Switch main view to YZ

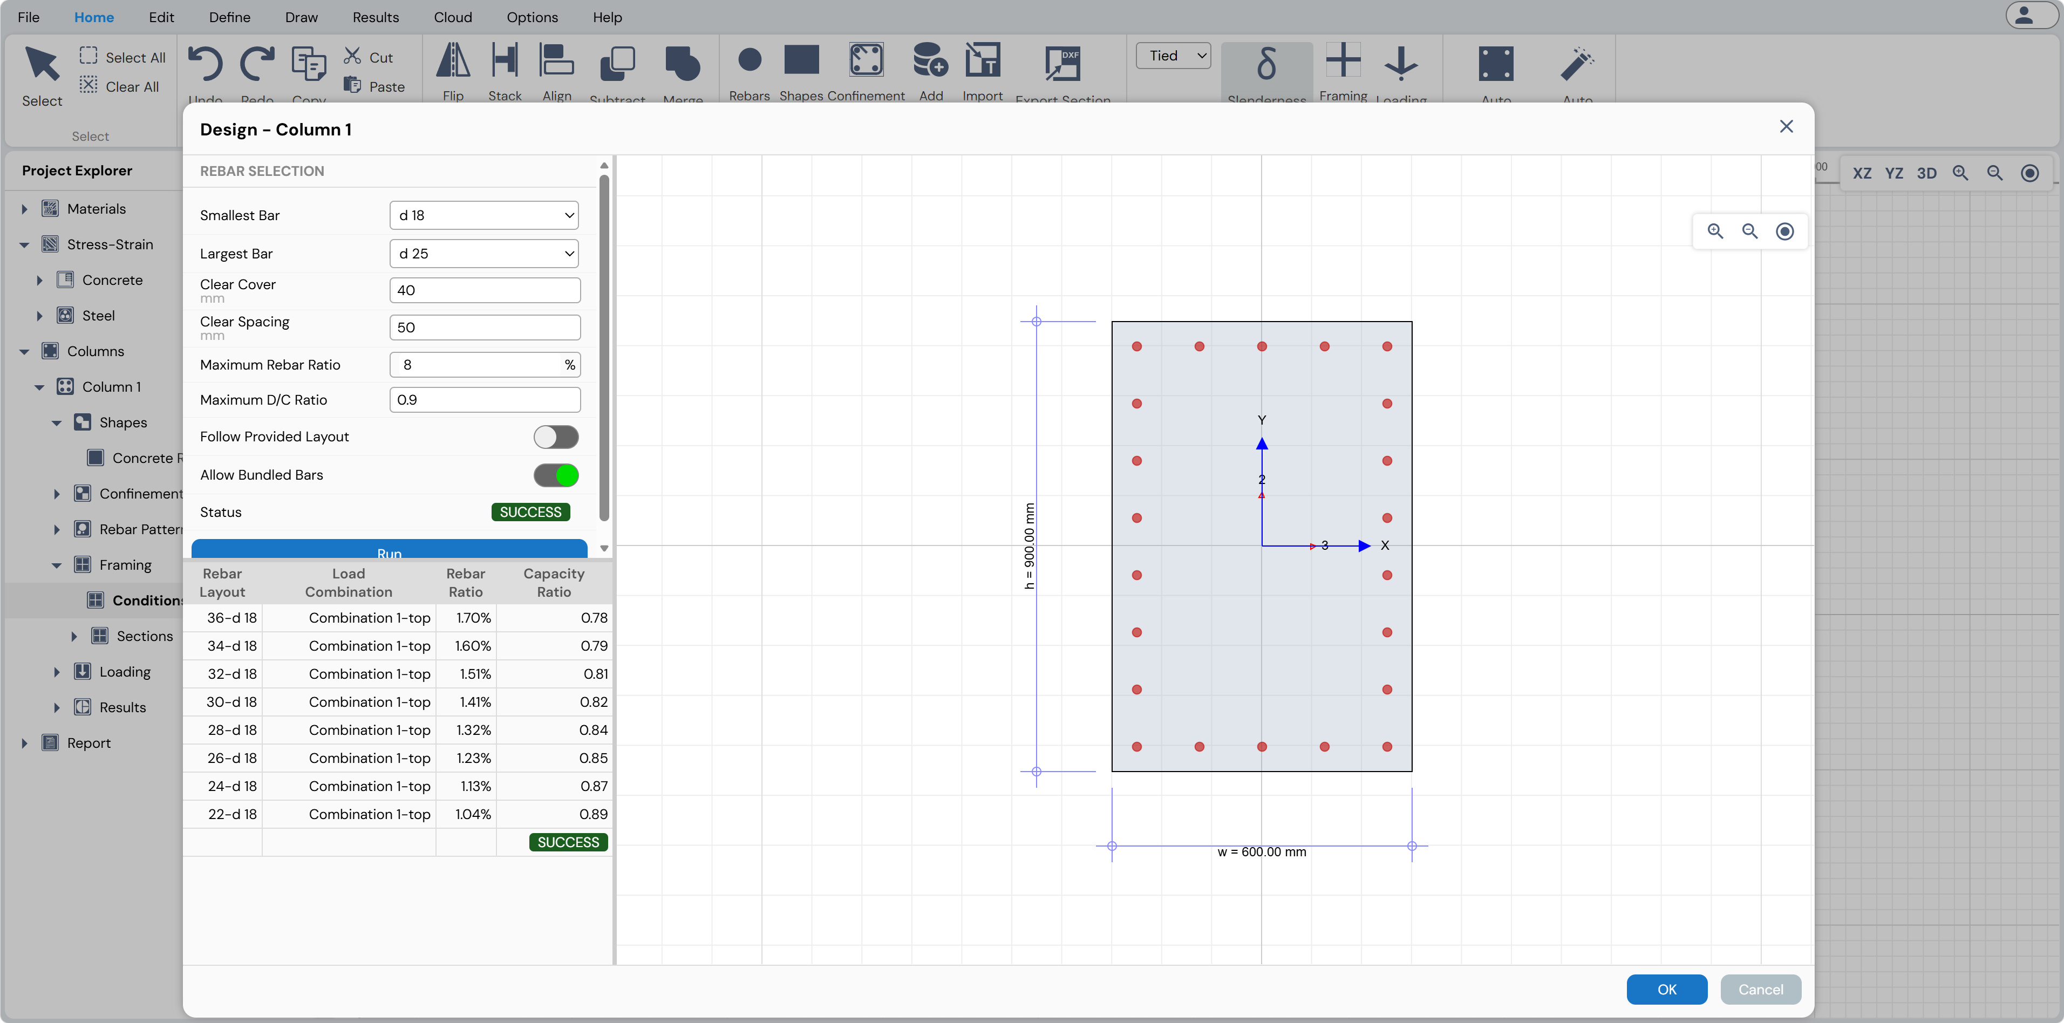point(1894,173)
